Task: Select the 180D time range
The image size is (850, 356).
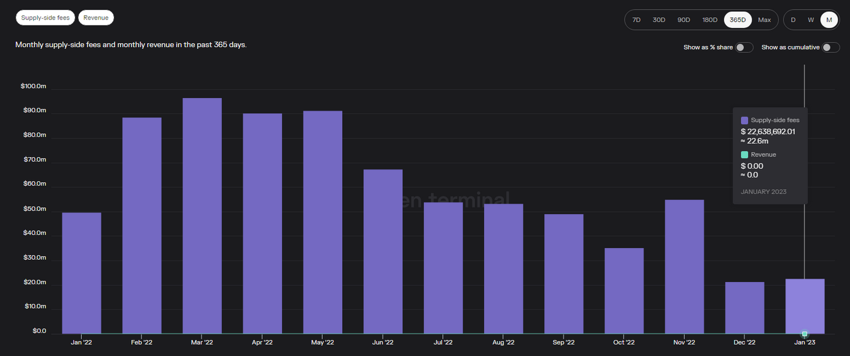Action: click(x=709, y=20)
